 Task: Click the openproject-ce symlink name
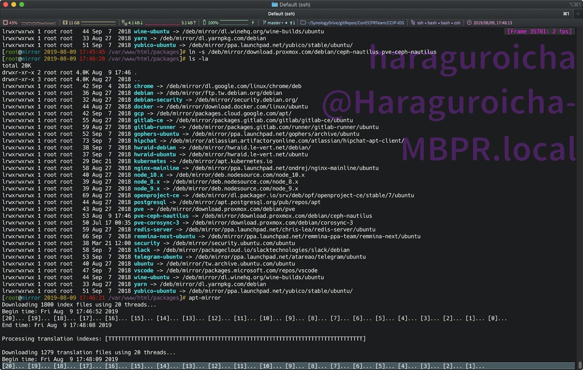pos(157,195)
